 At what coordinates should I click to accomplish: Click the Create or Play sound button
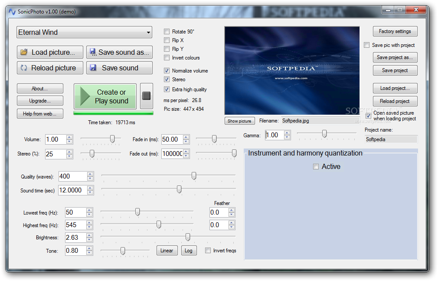[x=105, y=96]
